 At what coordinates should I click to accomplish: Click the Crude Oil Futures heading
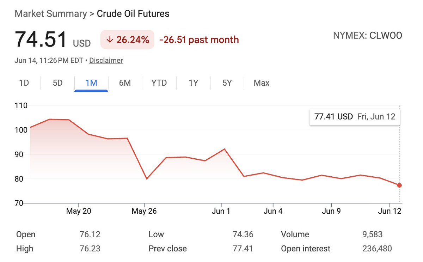pos(133,14)
